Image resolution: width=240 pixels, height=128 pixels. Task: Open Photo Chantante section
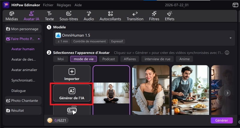point(23,101)
